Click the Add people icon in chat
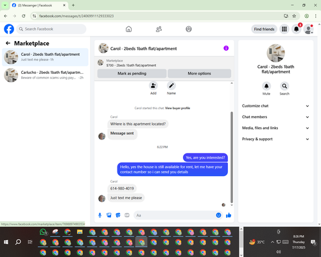This screenshot has width=321, height=257. 153,85
